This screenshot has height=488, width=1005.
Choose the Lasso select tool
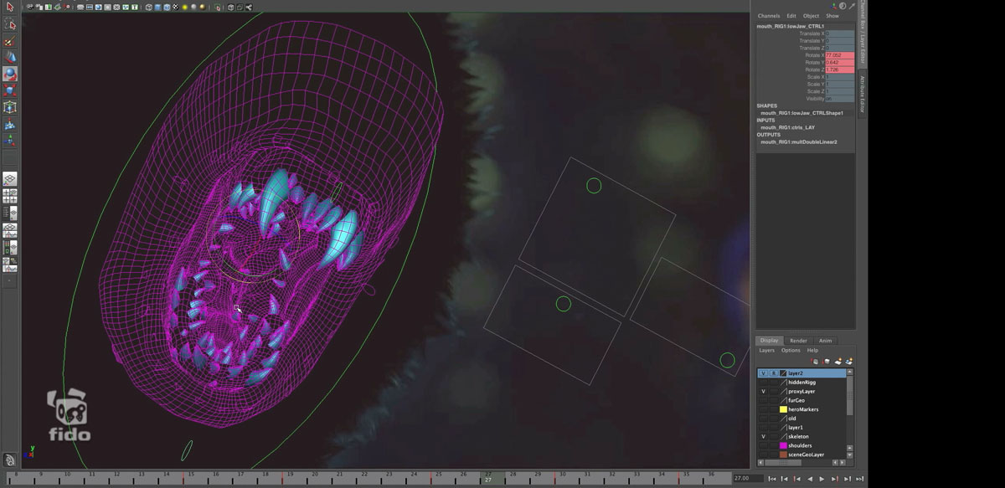(10, 24)
